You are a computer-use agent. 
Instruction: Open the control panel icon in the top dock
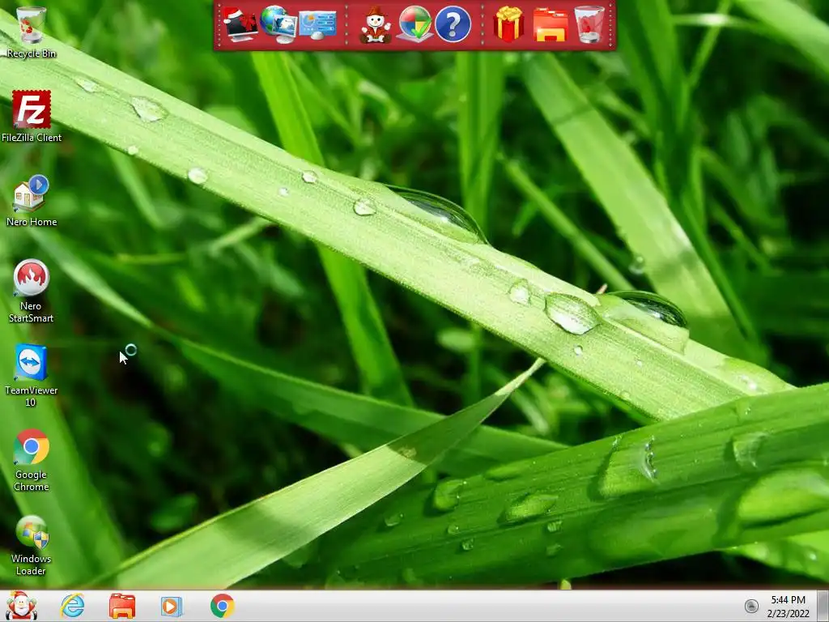[x=317, y=25]
